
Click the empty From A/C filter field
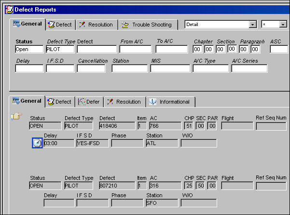tap(136, 49)
